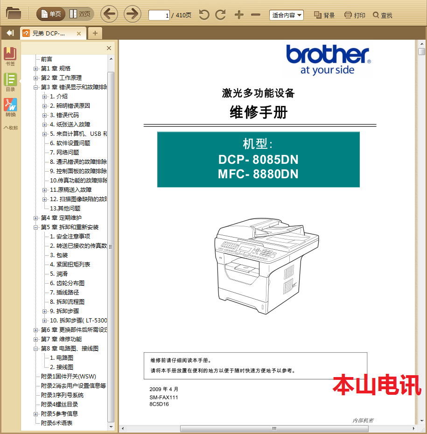Collapse 第5 章 拆卸和重新安装 node

point(35,228)
